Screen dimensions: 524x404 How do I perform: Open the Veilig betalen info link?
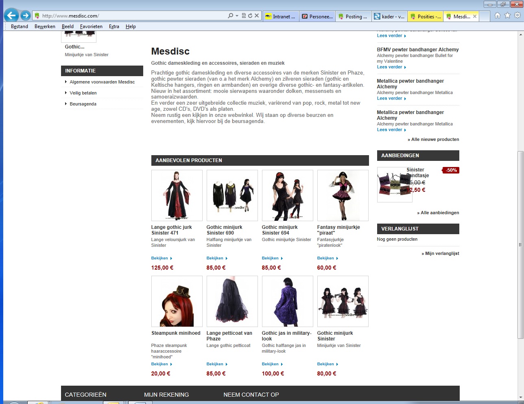(83, 93)
